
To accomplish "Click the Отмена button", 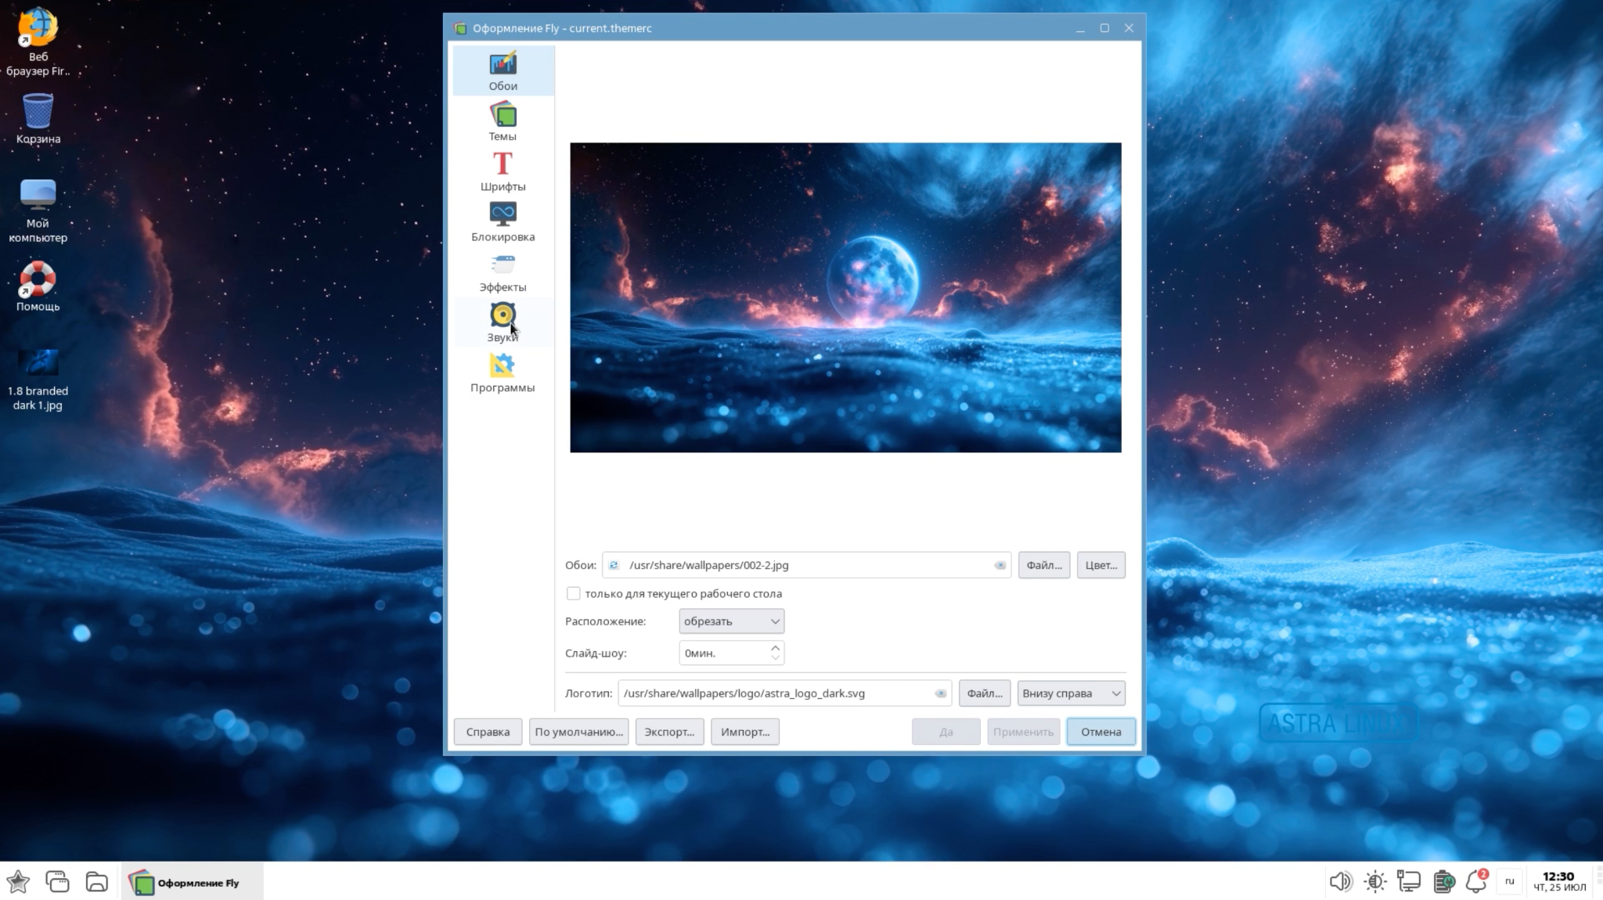I will (1100, 732).
